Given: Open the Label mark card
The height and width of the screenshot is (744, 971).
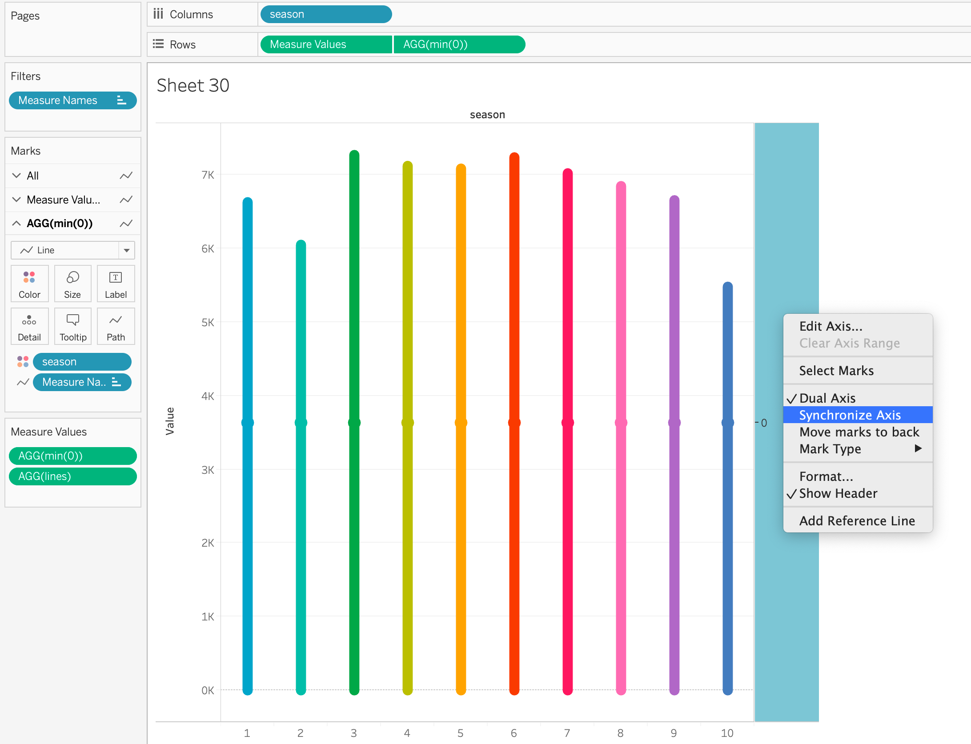Looking at the screenshot, I should (116, 284).
